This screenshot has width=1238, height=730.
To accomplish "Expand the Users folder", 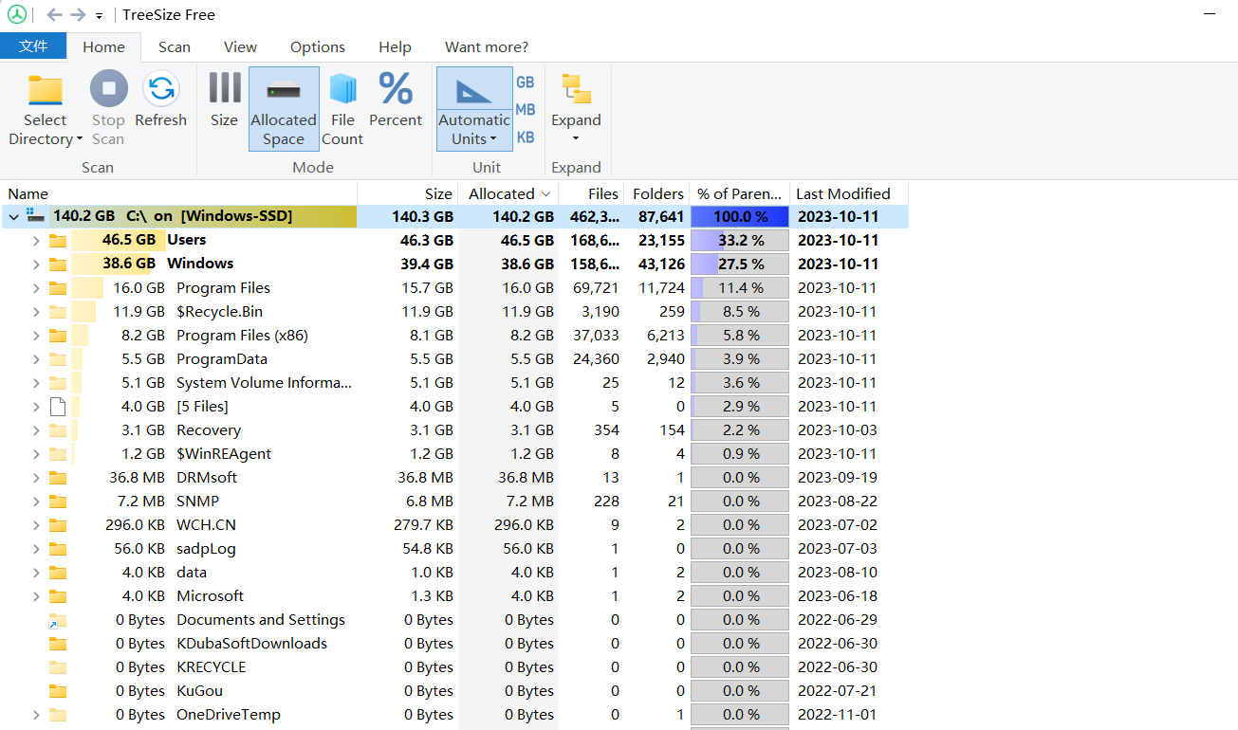I will (36, 241).
